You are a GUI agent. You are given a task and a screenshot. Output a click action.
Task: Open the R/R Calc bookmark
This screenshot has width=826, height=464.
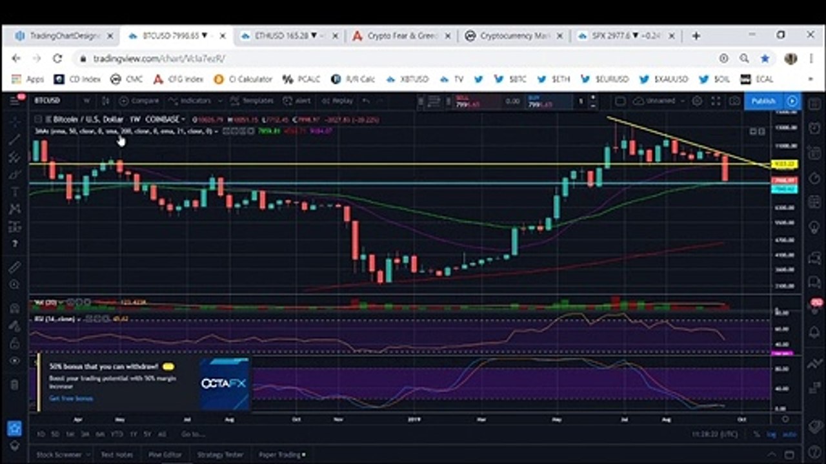tap(353, 79)
